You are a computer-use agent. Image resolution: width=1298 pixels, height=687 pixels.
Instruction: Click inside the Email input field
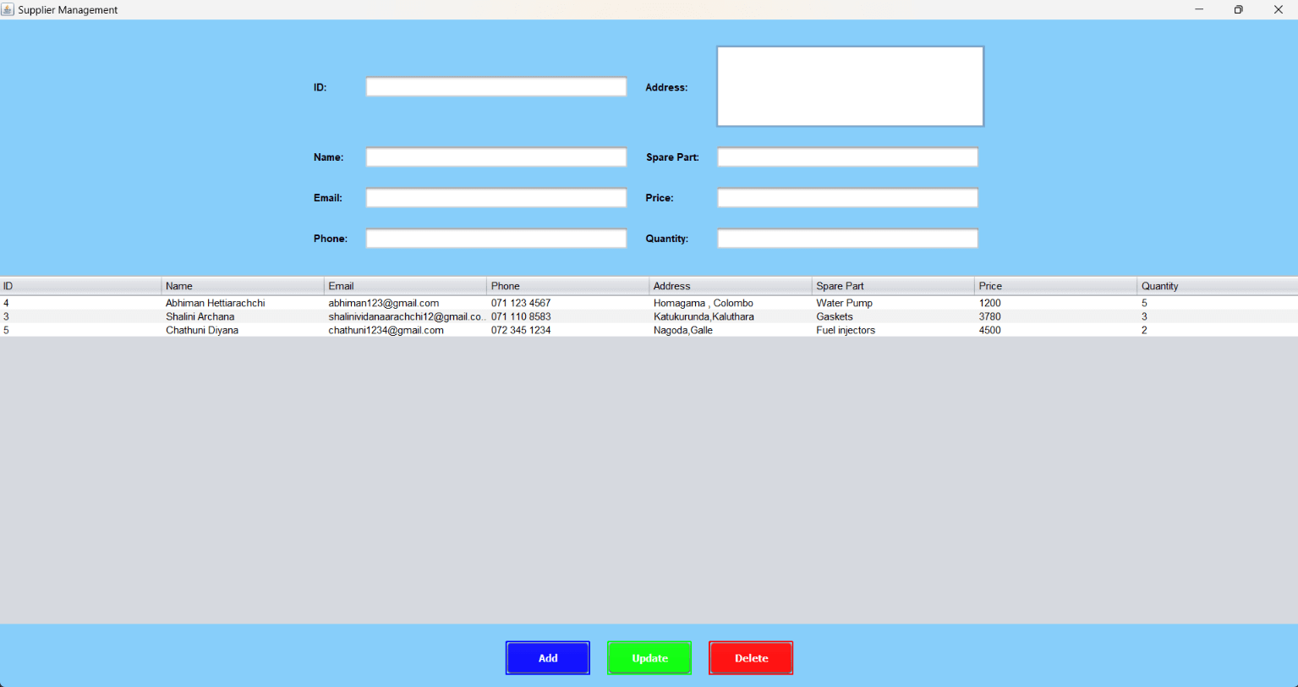[496, 197]
